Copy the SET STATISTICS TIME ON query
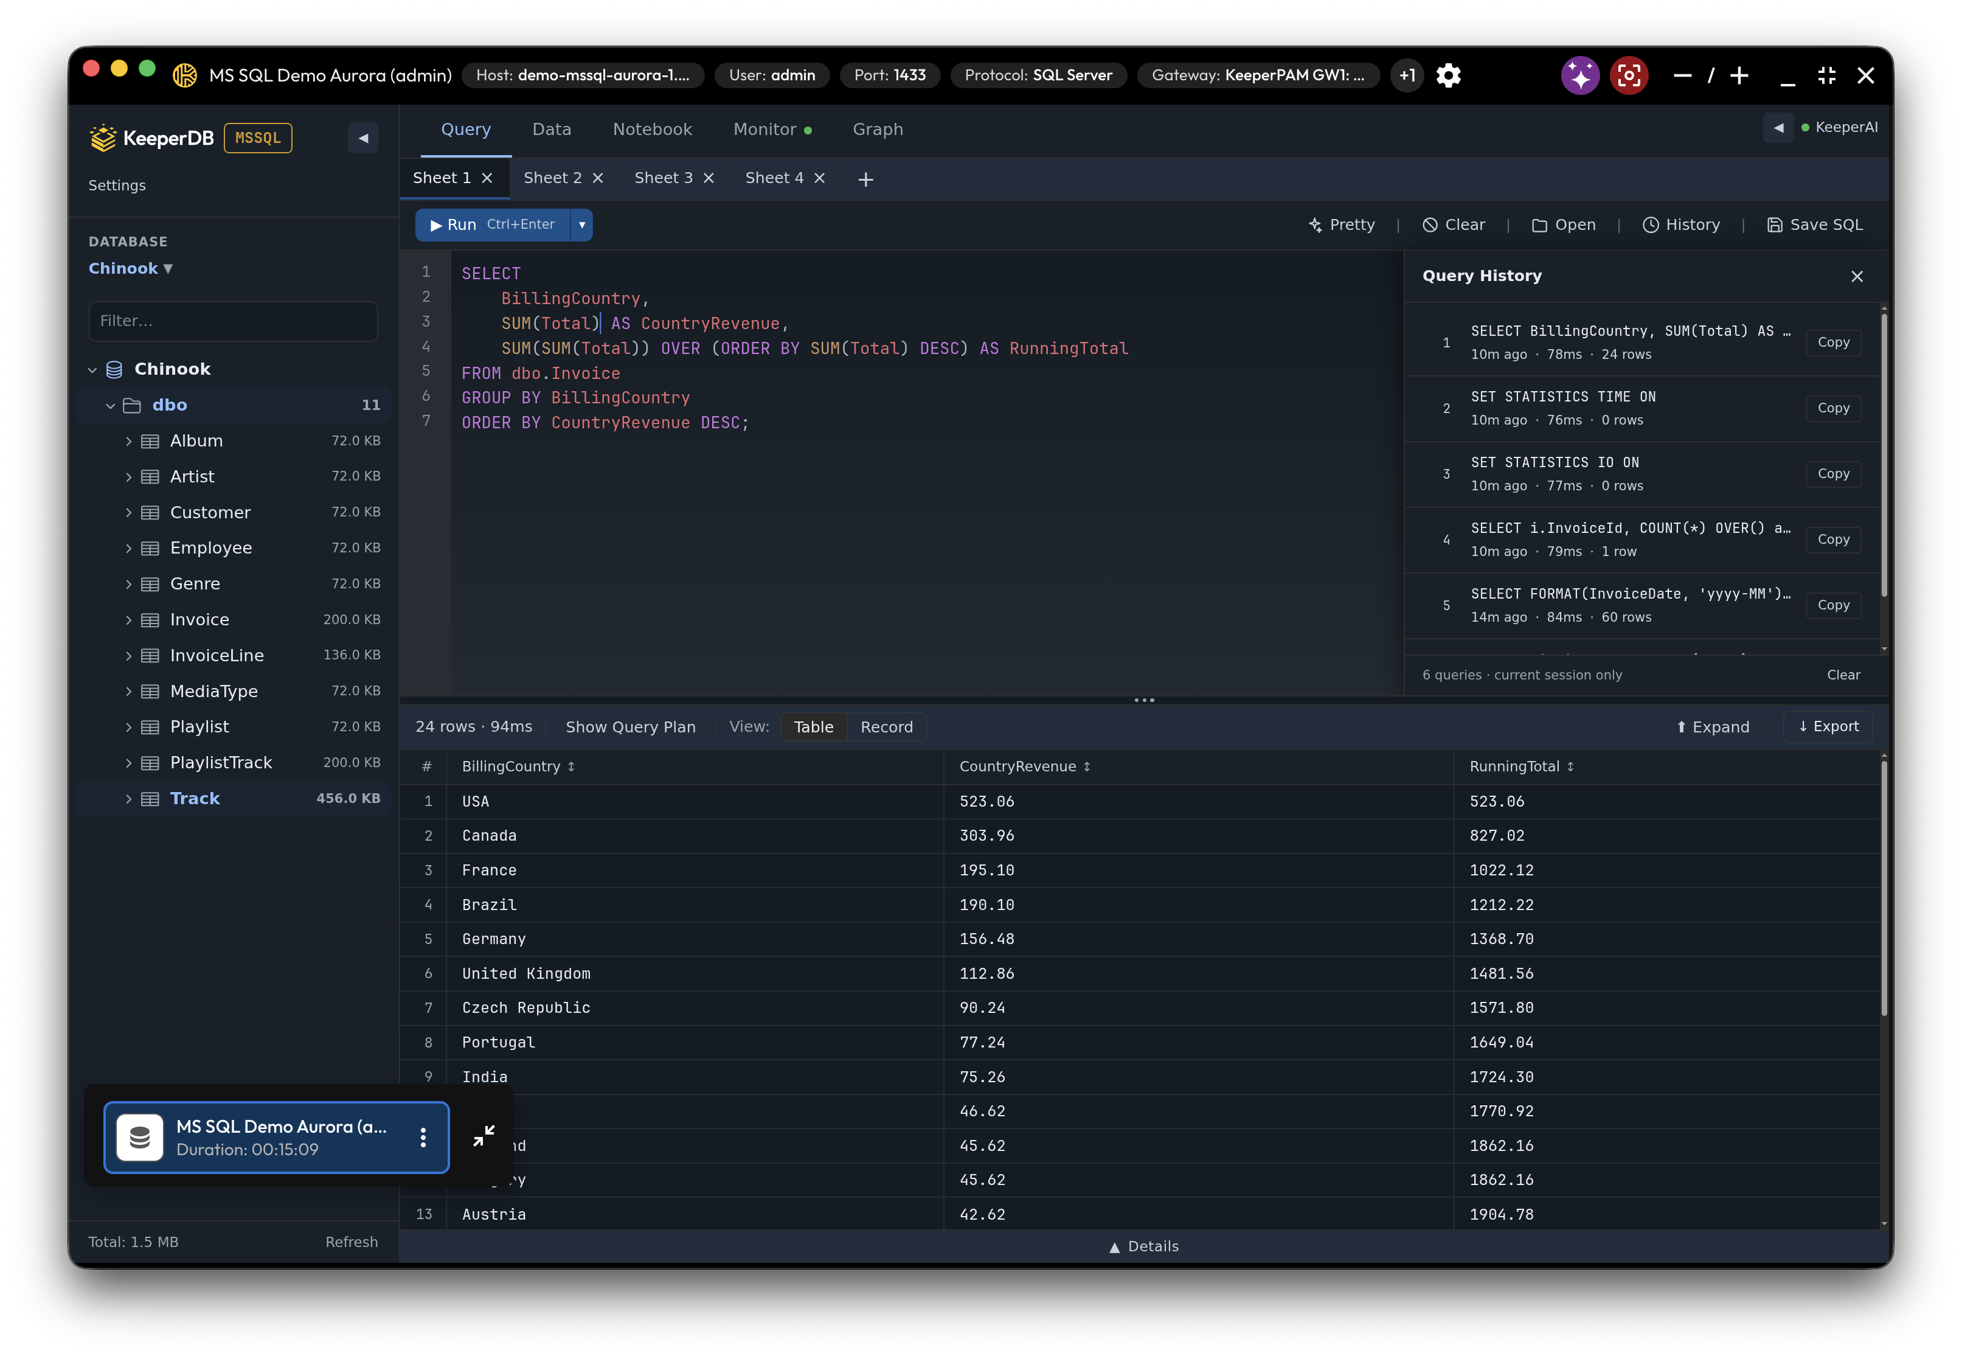This screenshot has height=1359, width=1962. pyautogui.click(x=1832, y=408)
